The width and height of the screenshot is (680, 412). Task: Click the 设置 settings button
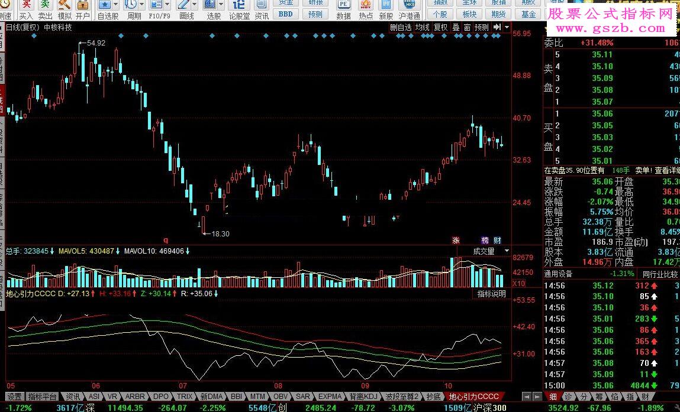tap(14, 397)
